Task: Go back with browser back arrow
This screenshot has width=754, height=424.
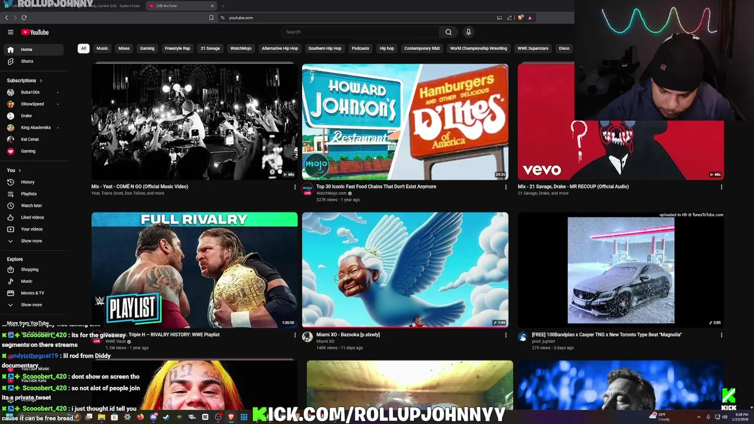Action: 6,18
